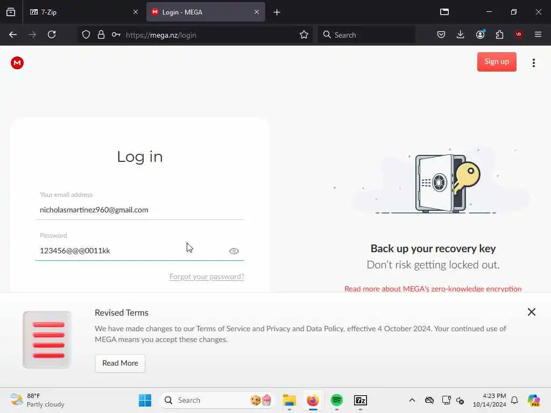Click the cloud sync tray icon
Image resolution: width=551 pixels, height=413 pixels.
coord(429,400)
